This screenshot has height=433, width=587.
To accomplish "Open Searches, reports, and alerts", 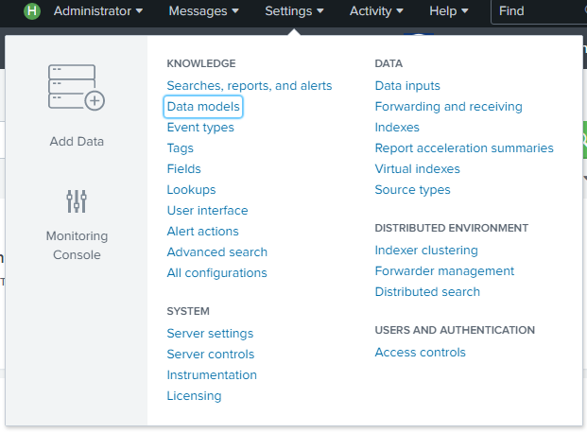I will click(x=250, y=86).
